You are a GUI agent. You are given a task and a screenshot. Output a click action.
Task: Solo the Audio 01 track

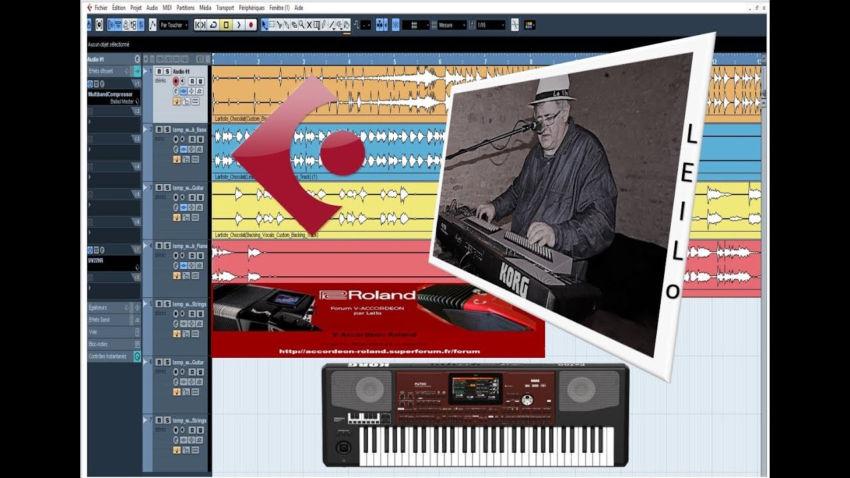click(167, 72)
